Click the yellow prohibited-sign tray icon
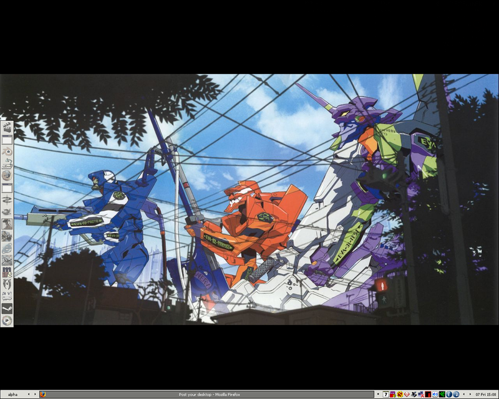Screen dimensions: 499x399 coord(400,395)
